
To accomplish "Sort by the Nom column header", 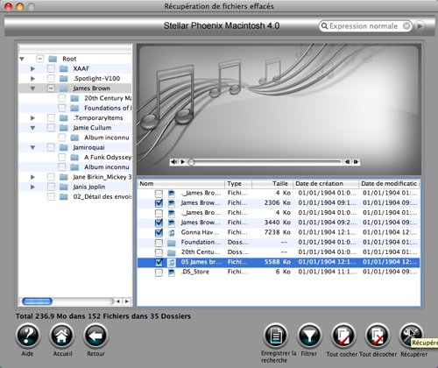I will pyautogui.click(x=180, y=184).
